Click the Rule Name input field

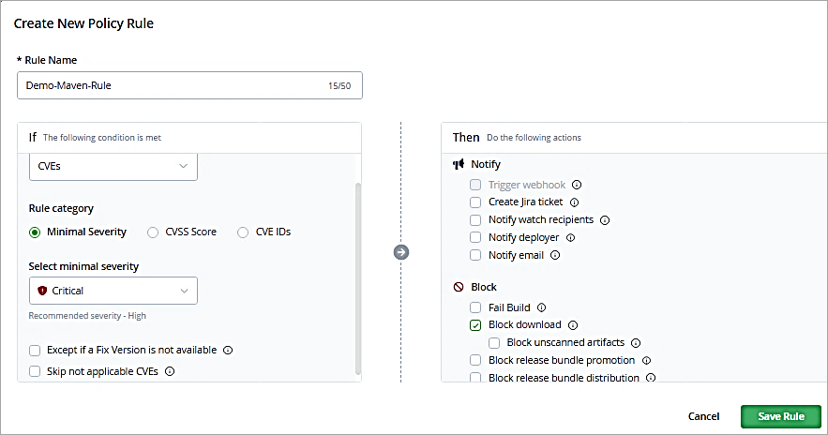click(189, 85)
